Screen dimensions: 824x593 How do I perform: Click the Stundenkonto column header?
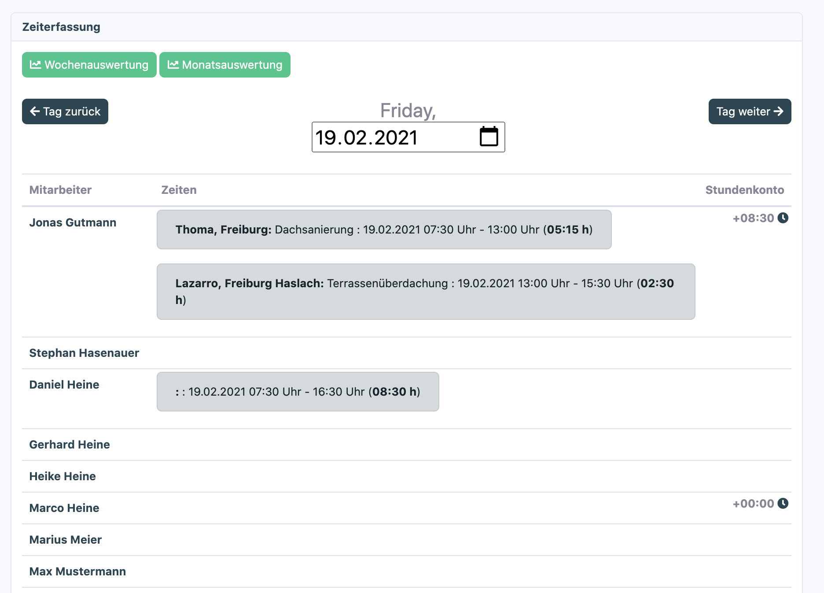pyautogui.click(x=744, y=190)
